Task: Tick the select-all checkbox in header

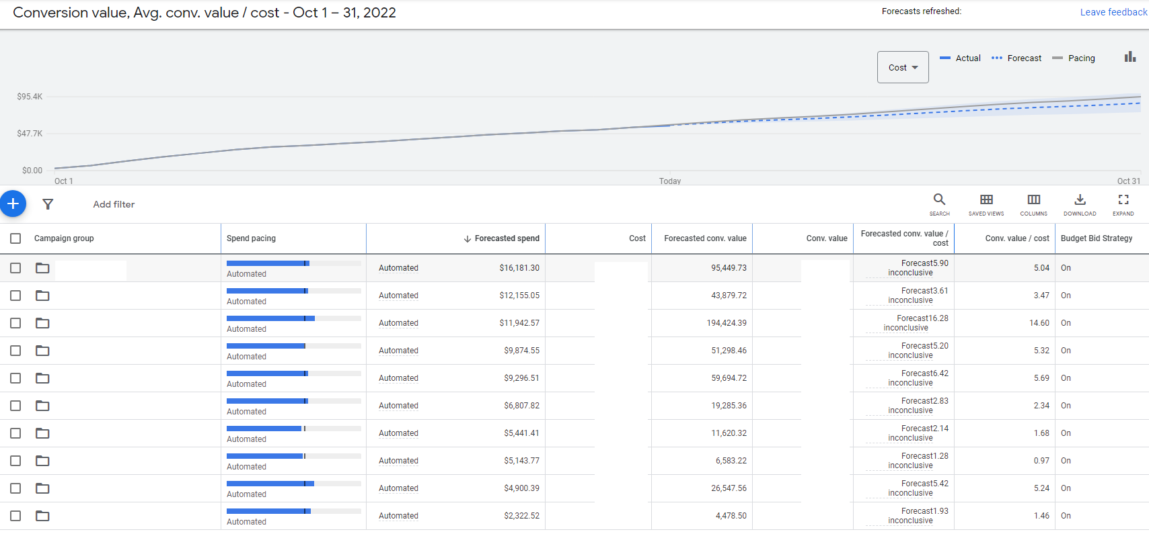Action: 15,238
